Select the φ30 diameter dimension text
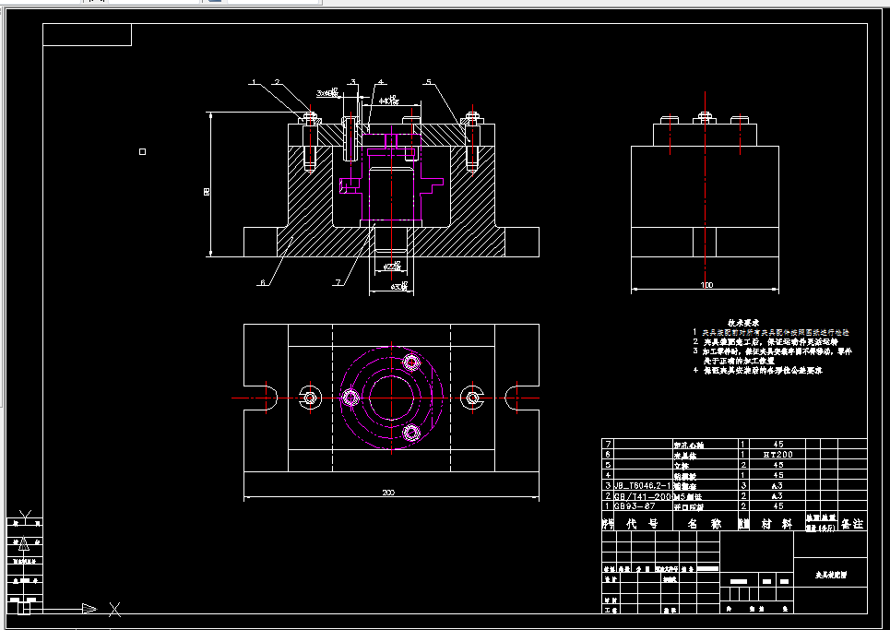This screenshot has height=630, width=890. coord(399,287)
